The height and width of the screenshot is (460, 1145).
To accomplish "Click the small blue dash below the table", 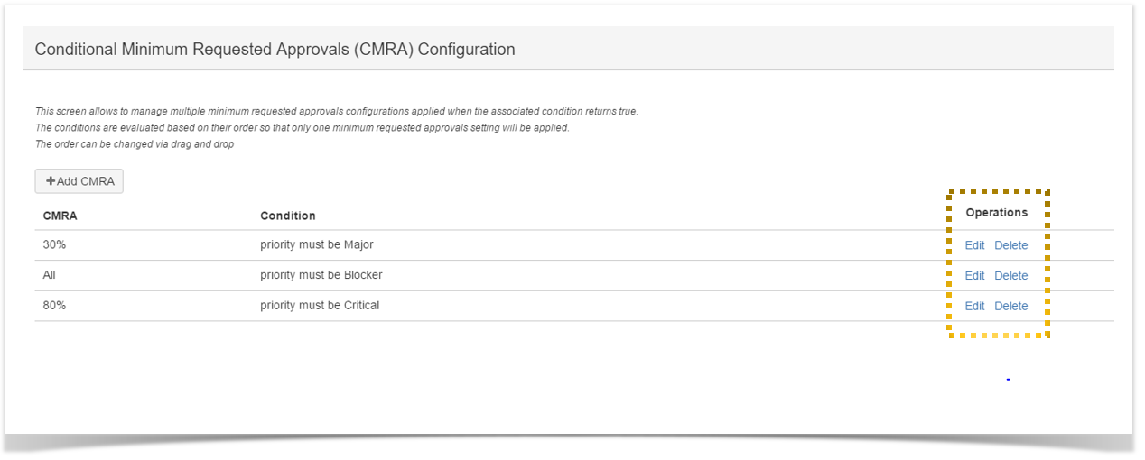I will pyautogui.click(x=1008, y=380).
